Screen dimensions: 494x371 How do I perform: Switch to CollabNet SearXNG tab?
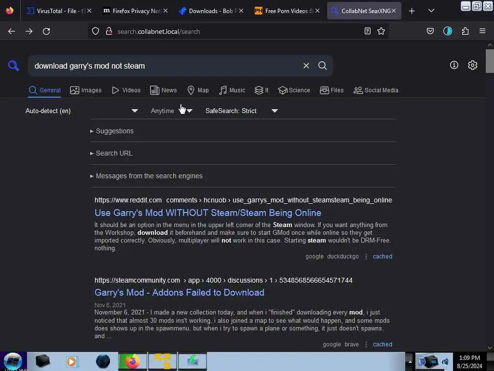coord(364,11)
